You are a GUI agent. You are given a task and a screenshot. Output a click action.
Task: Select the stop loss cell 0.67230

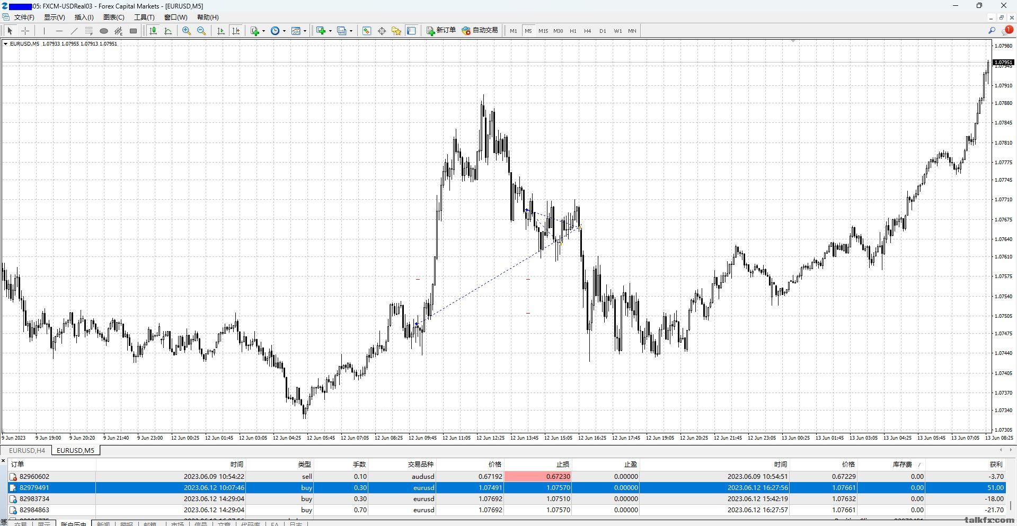click(537, 477)
